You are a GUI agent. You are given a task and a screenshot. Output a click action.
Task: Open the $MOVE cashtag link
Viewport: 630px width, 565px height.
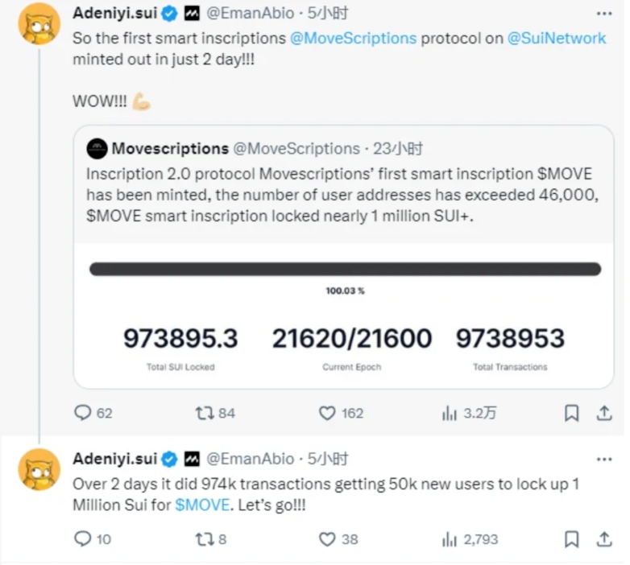202,505
